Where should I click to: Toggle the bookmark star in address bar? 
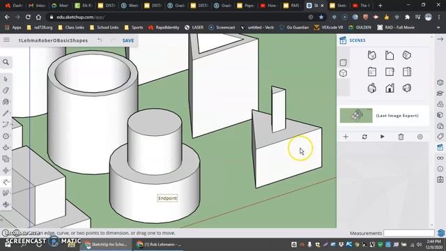coord(321,17)
